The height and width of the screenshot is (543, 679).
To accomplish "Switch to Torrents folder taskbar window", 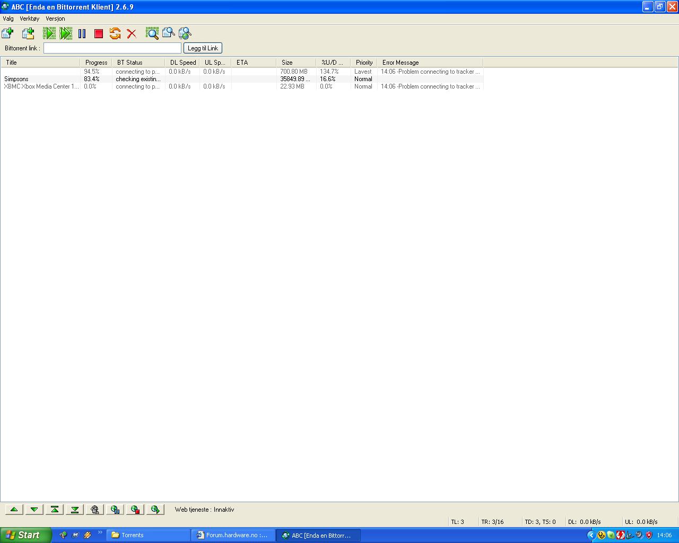I will coord(149,535).
